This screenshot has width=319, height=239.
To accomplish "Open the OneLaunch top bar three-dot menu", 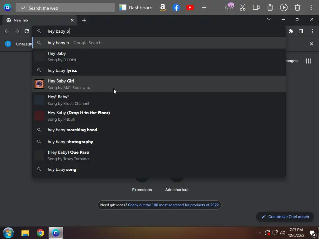I will click(x=311, y=8).
